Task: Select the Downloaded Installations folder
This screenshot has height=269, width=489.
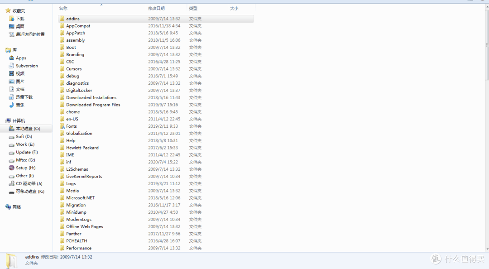Action: [91, 98]
